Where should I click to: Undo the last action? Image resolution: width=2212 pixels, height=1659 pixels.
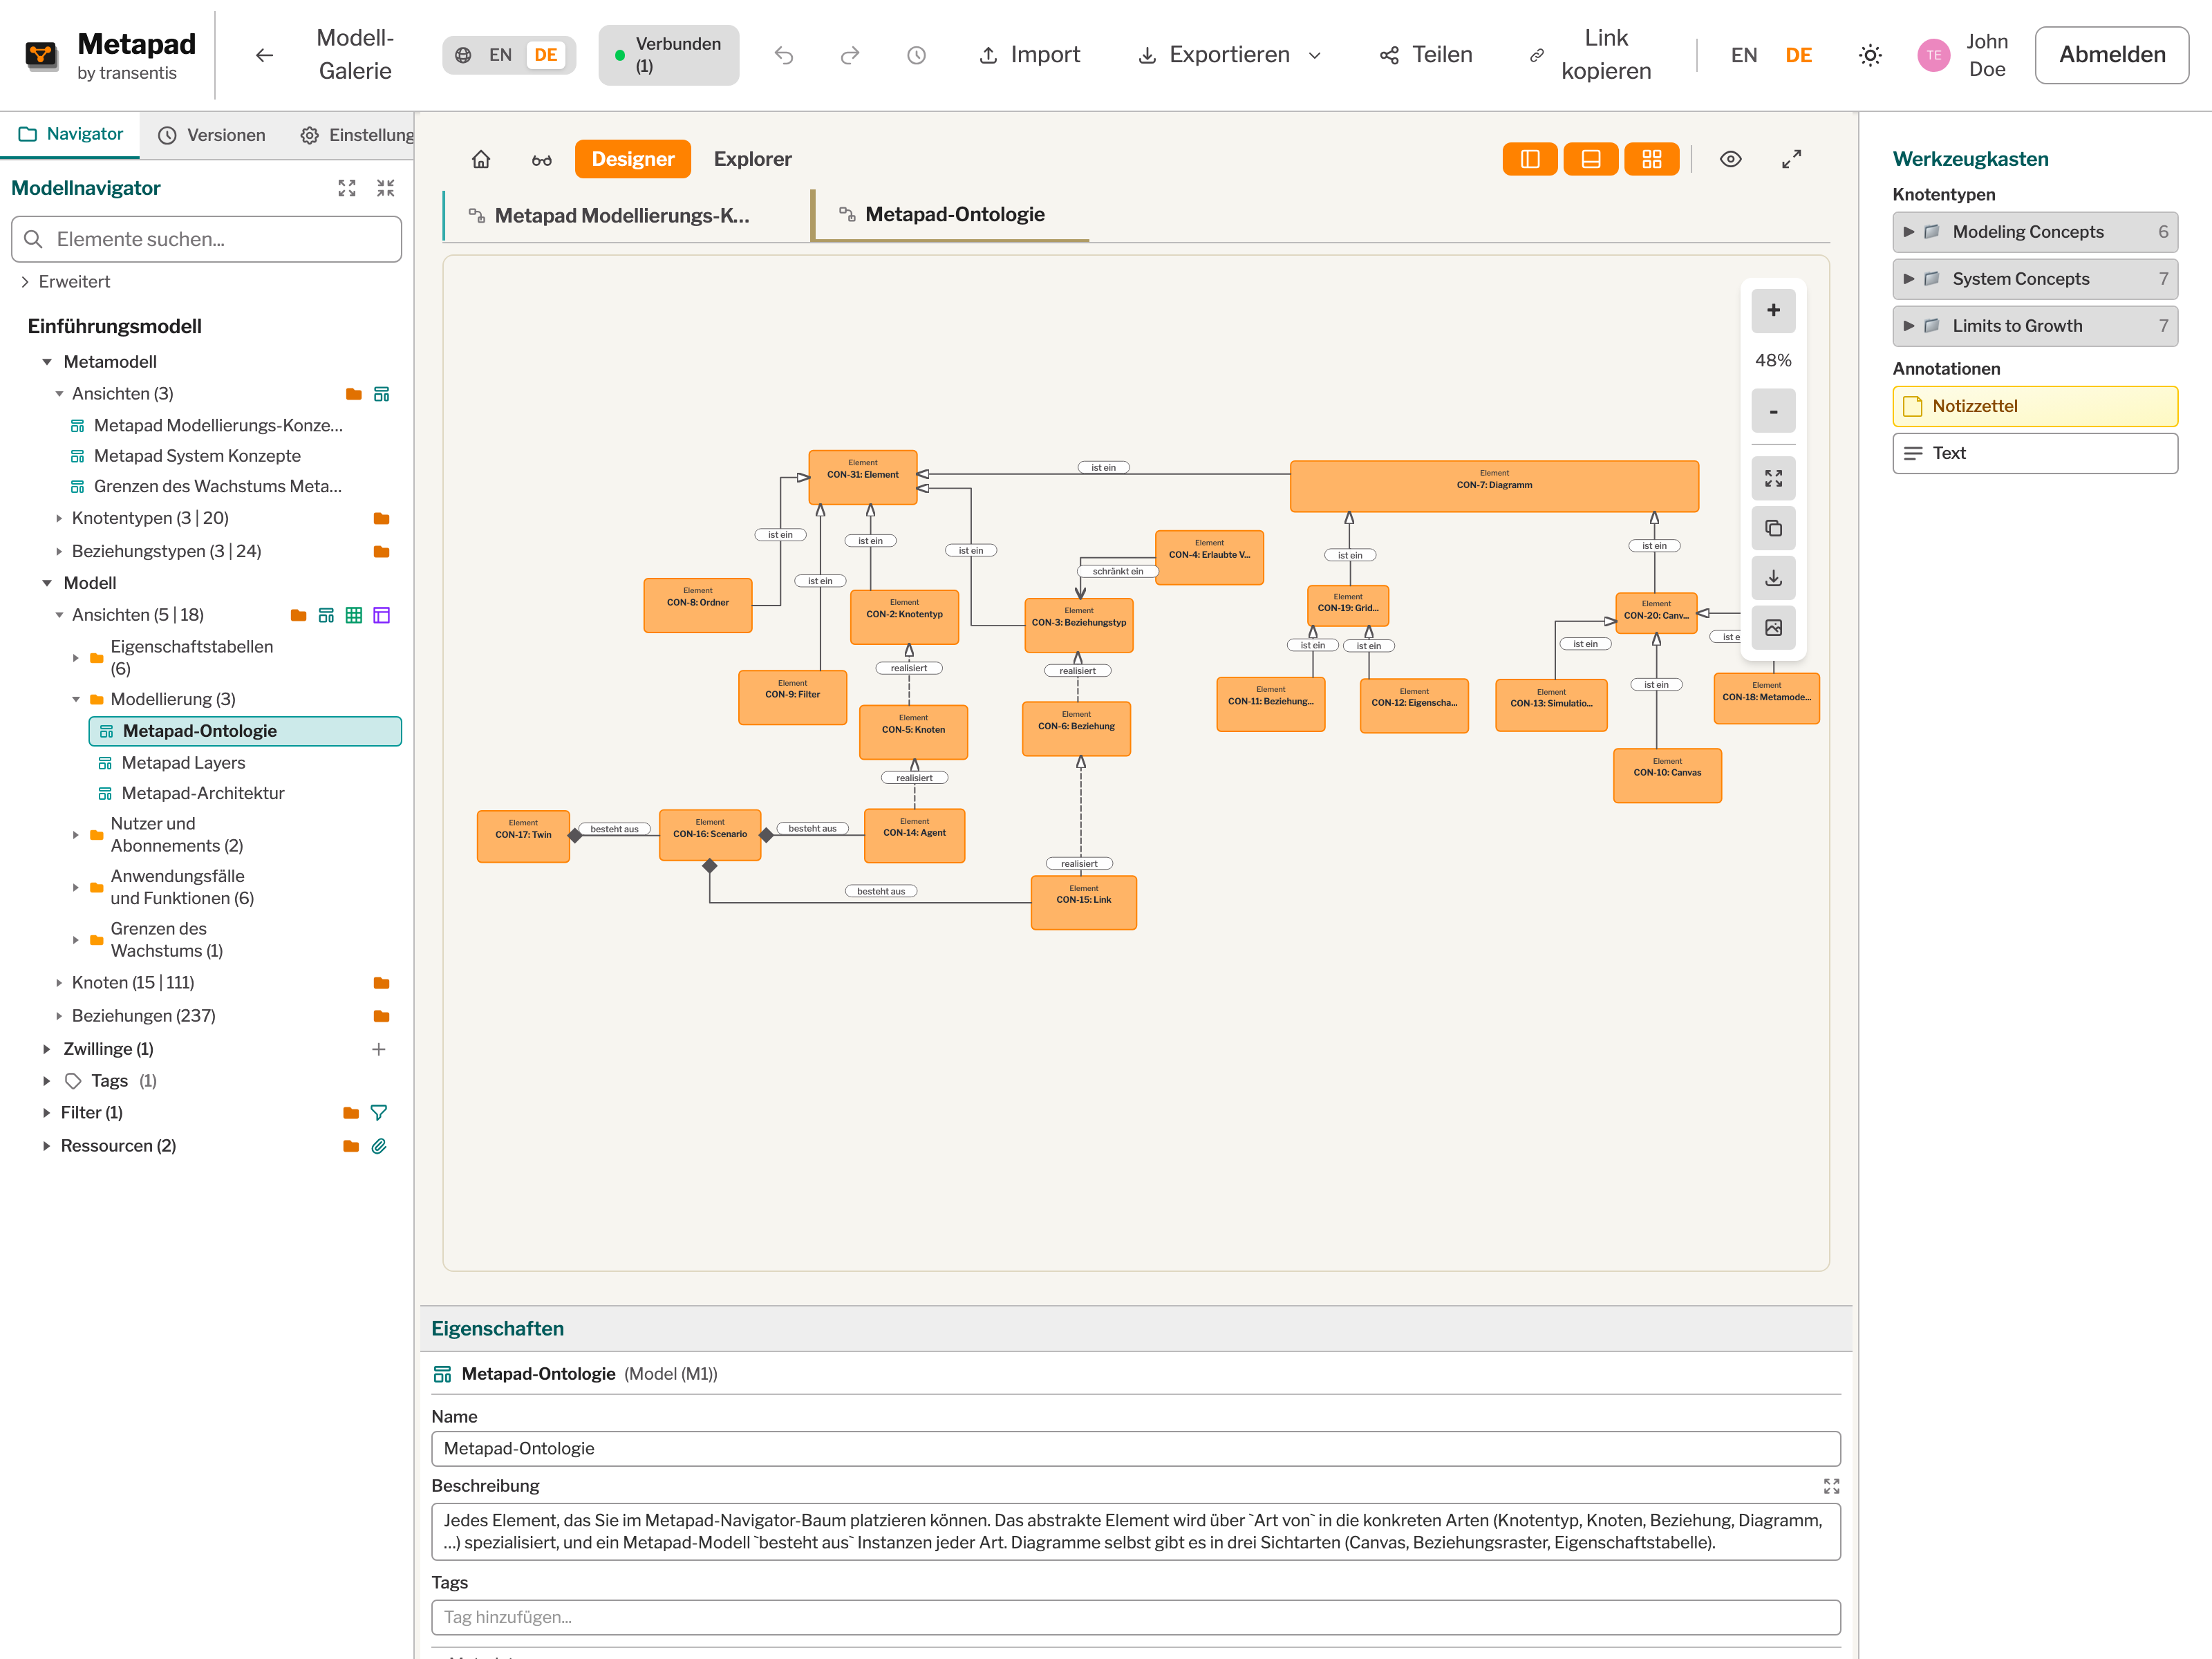(784, 55)
